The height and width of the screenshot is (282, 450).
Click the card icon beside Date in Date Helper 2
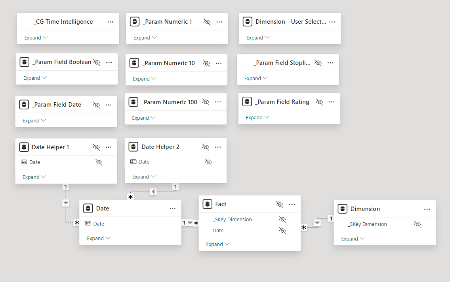coord(133,162)
